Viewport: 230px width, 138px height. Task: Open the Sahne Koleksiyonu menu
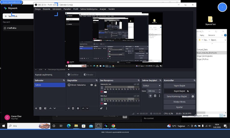(x=89, y=9)
